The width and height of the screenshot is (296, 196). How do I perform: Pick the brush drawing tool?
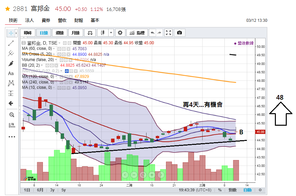[11, 63]
